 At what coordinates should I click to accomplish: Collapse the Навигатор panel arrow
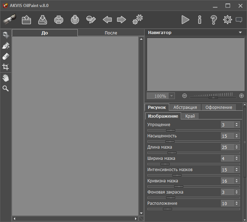pyautogui.click(x=240, y=33)
